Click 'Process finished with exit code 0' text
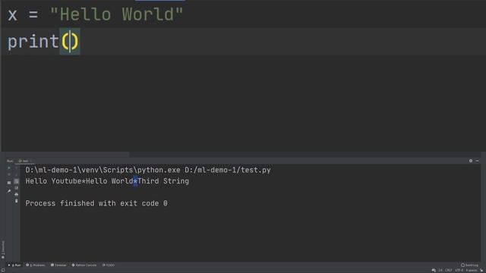Image resolution: width=486 pixels, height=273 pixels. click(x=96, y=203)
